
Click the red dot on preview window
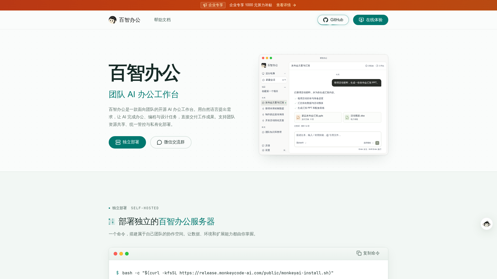(x=263, y=58)
